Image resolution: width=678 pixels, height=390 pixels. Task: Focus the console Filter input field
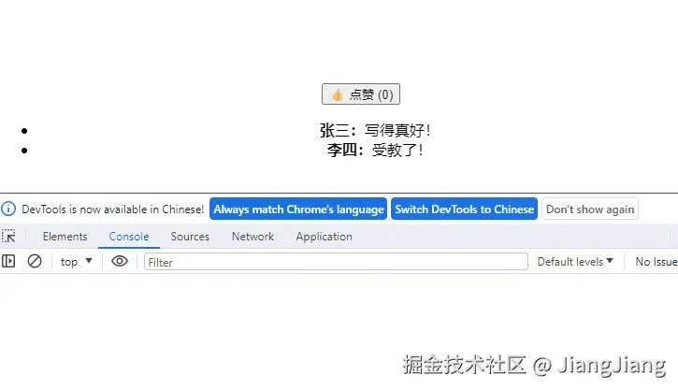click(336, 262)
